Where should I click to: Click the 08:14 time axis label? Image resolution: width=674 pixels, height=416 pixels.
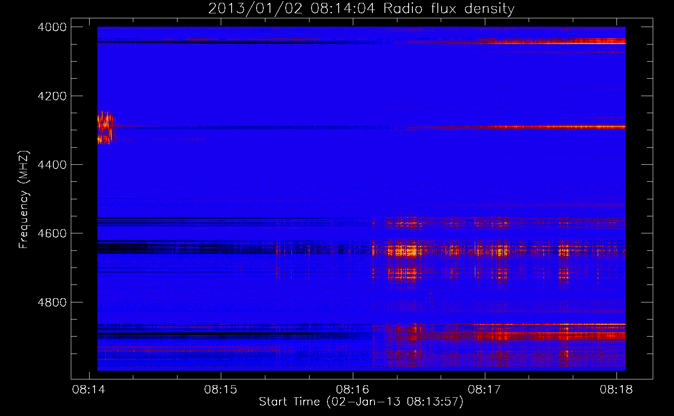pos(89,389)
